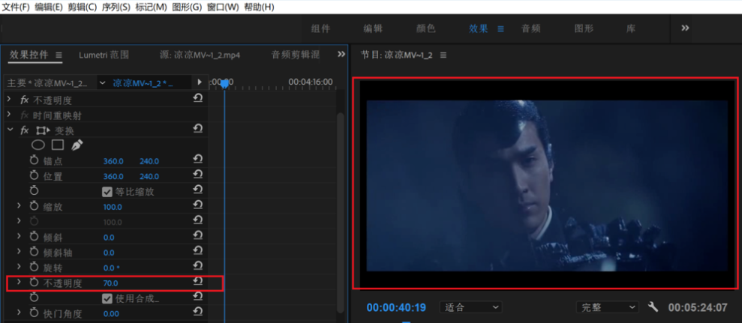This screenshot has width=742, height=323.
Task: Open the 图形(G) menu
Action: click(187, 7)
